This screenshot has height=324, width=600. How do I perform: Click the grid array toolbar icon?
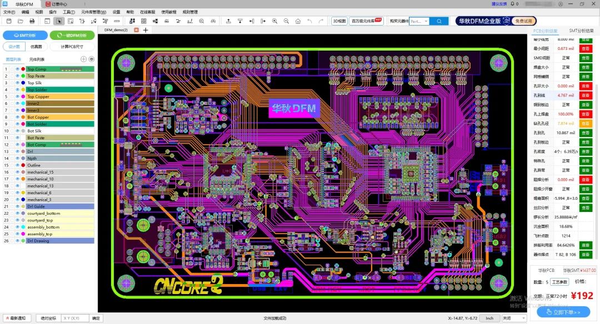point(143,21)
